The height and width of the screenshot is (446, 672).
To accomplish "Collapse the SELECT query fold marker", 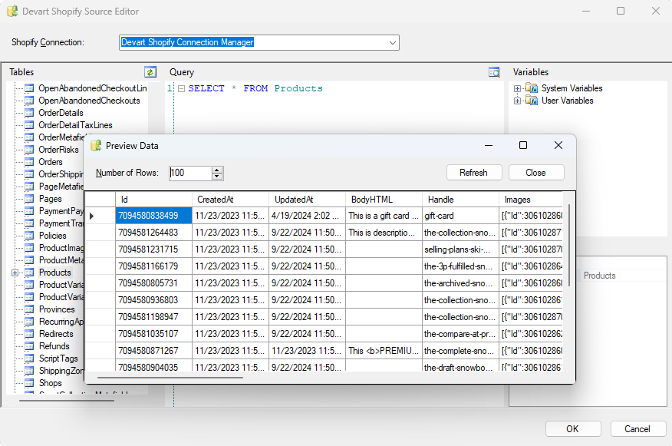I will (x=181, y=89).
